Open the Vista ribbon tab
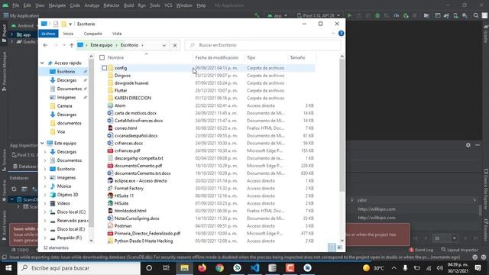 117,34
